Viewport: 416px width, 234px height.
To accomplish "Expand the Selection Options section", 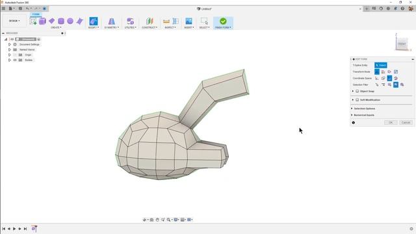I will pos(352,109).
